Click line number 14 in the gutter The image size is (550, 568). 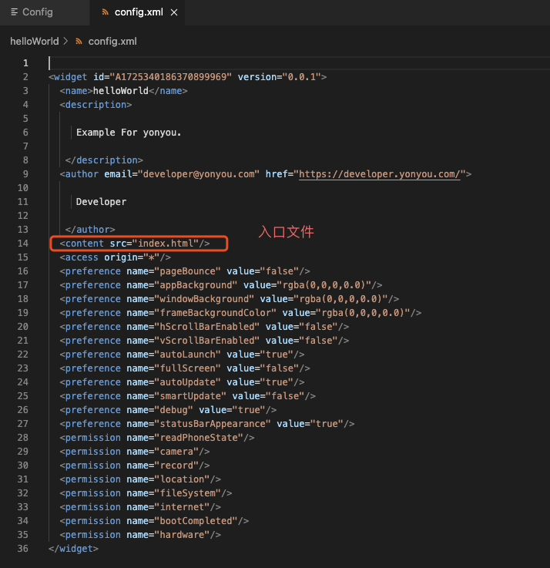pos(25,244)
